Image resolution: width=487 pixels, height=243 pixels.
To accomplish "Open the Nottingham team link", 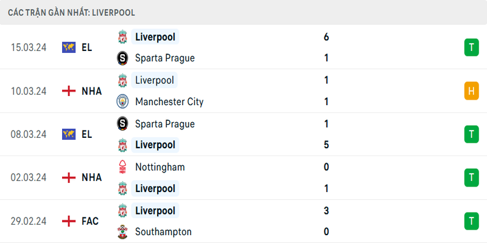I will (159, 167).
